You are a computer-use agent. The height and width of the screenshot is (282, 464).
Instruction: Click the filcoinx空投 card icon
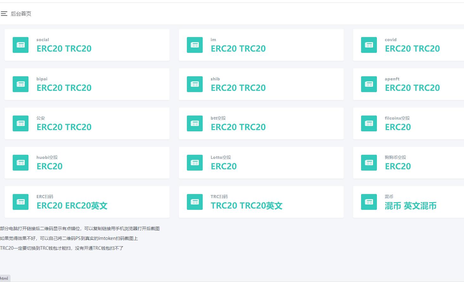369,123
